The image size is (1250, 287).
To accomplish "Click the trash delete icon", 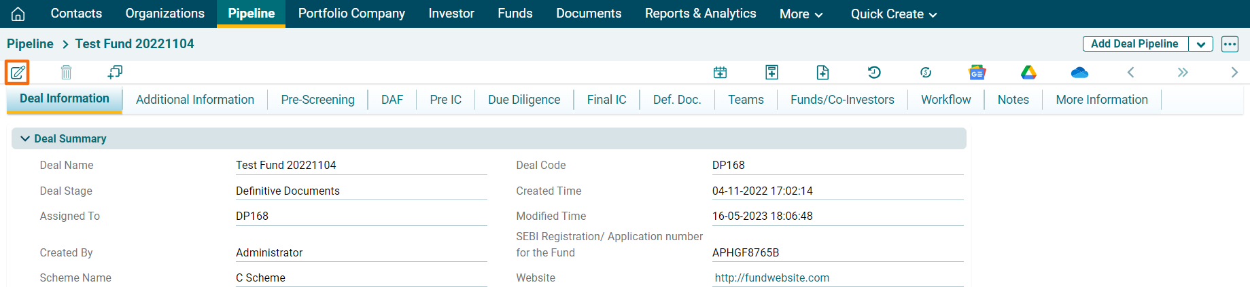I will (66, 72).
